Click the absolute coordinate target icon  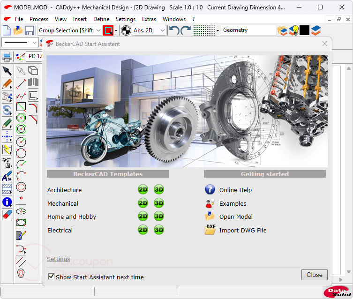126,30
